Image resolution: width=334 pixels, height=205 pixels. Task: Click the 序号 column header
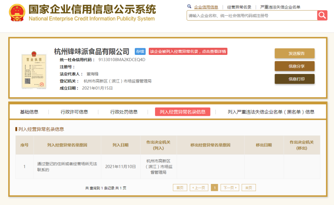pos(24,145)
